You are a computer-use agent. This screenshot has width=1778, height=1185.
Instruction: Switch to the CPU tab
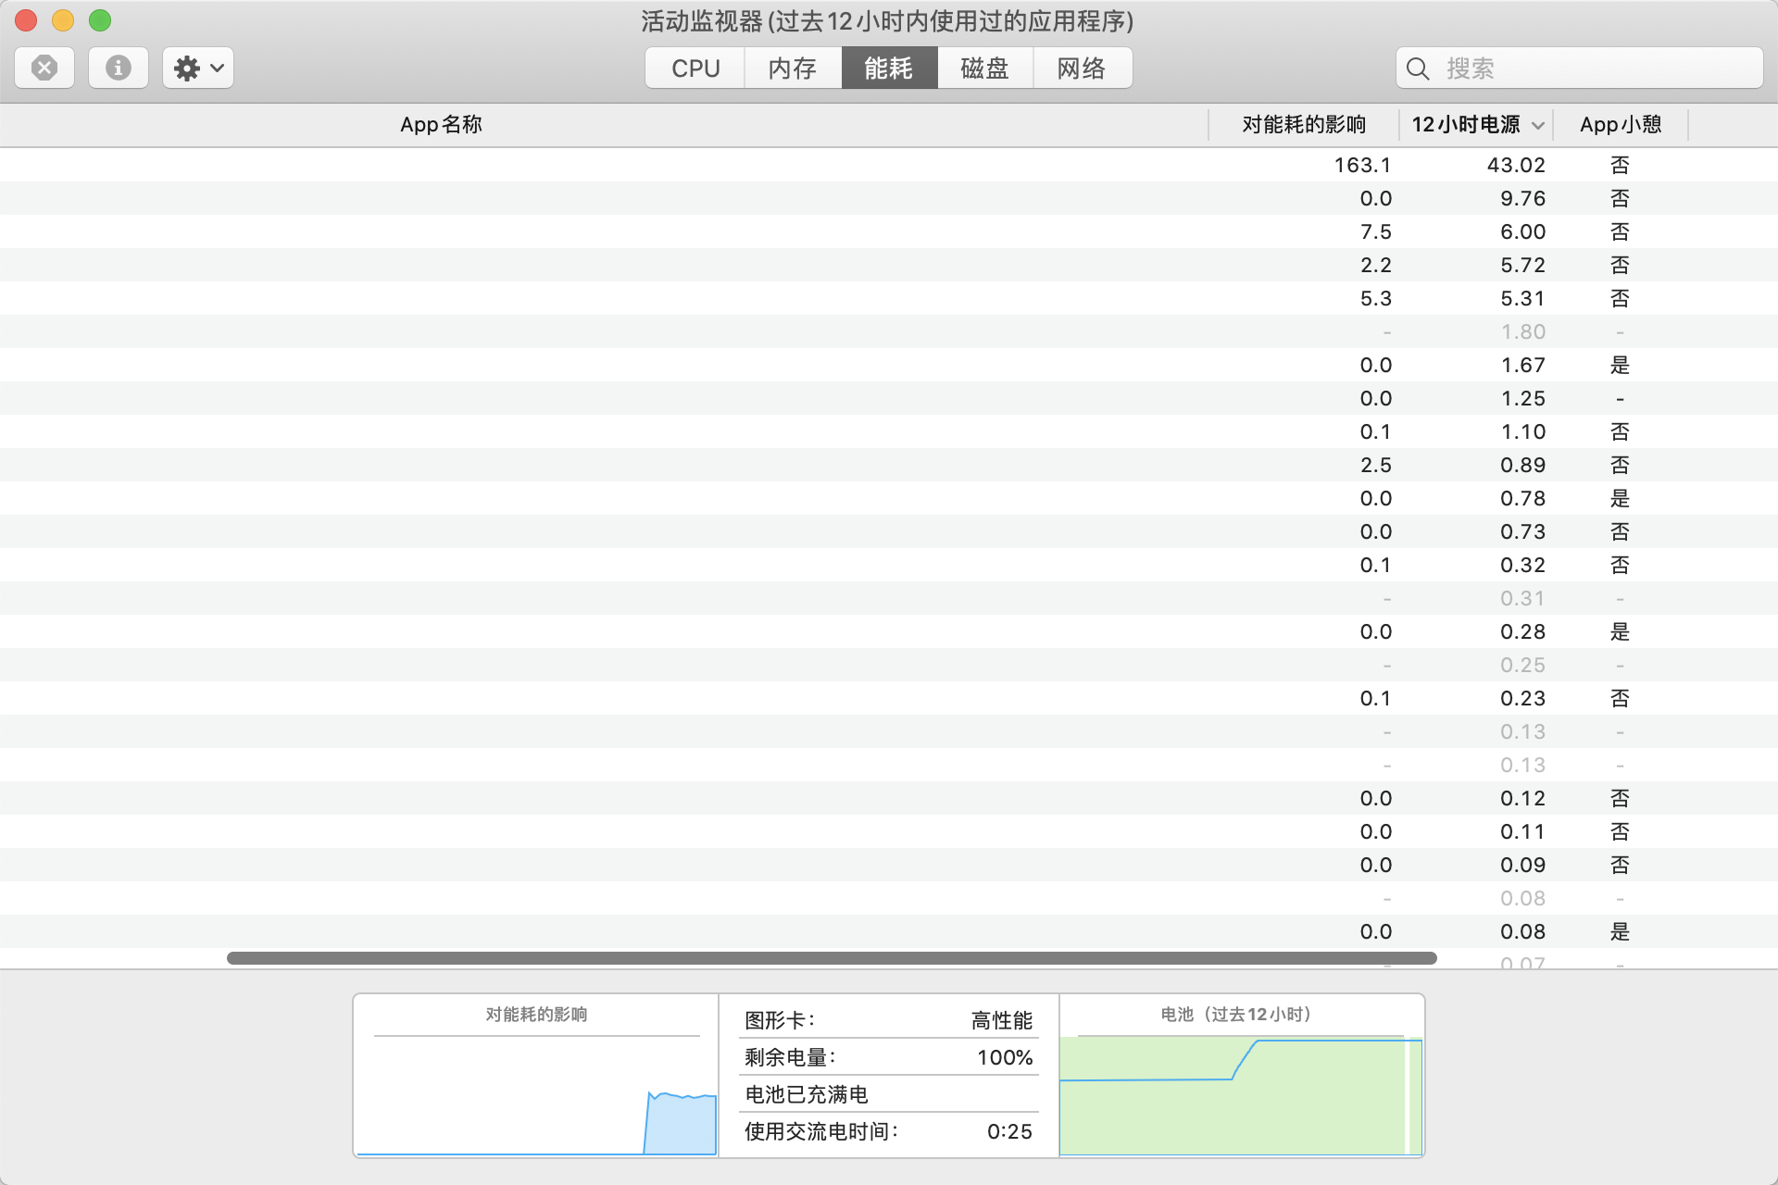(695, 69)
